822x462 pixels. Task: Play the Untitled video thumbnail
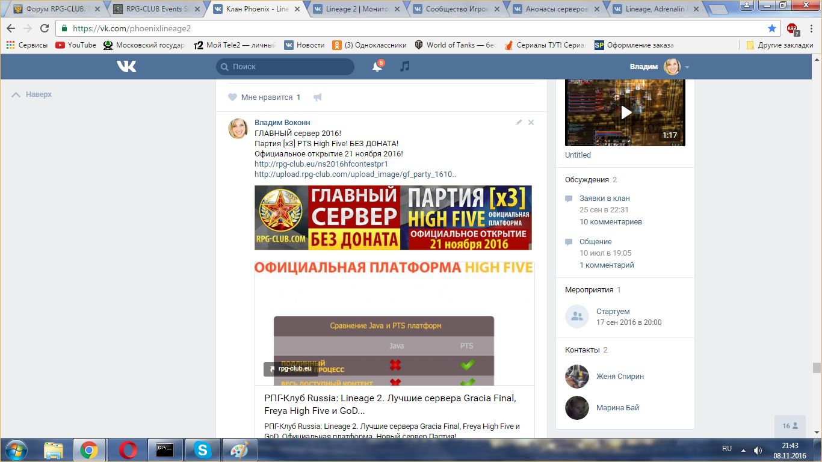coord(625,112)
